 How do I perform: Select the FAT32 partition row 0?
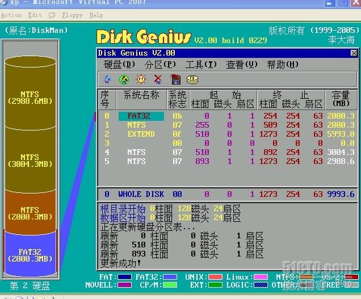point(228,116)
